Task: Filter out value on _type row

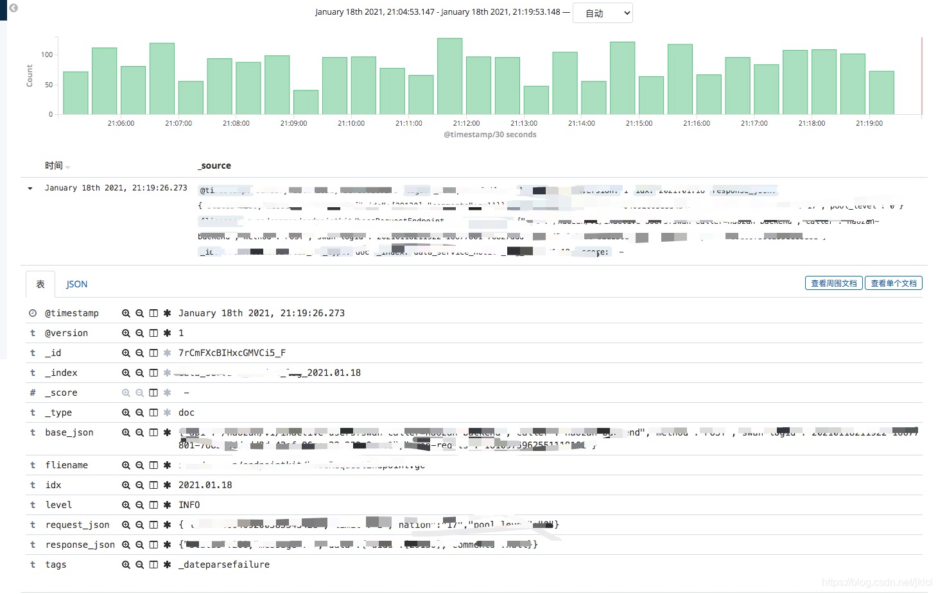Action: 139,413
